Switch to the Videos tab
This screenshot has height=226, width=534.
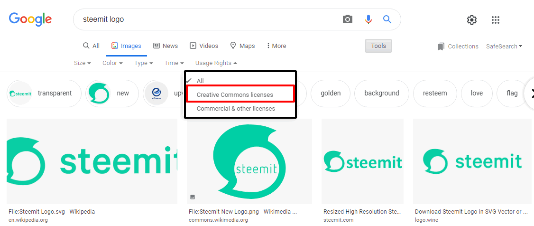tap(204, 46)
